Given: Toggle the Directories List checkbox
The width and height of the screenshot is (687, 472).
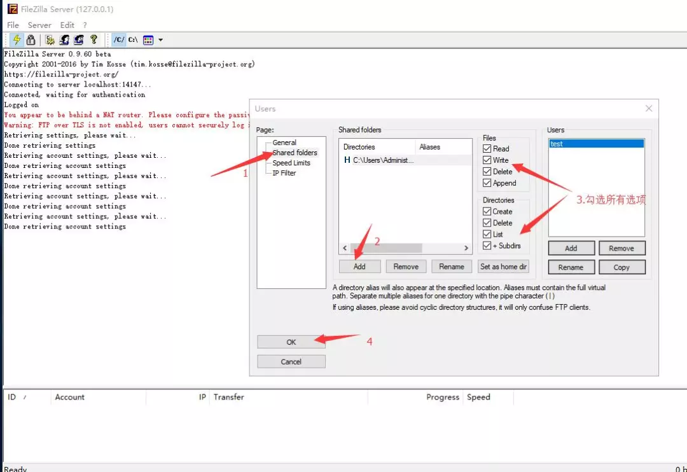Looking at the screenshot, I should point(487,234).
